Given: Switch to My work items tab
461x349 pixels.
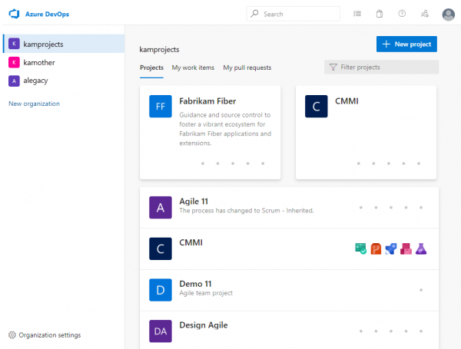Looking at the screenshot, I should (193, 67).
